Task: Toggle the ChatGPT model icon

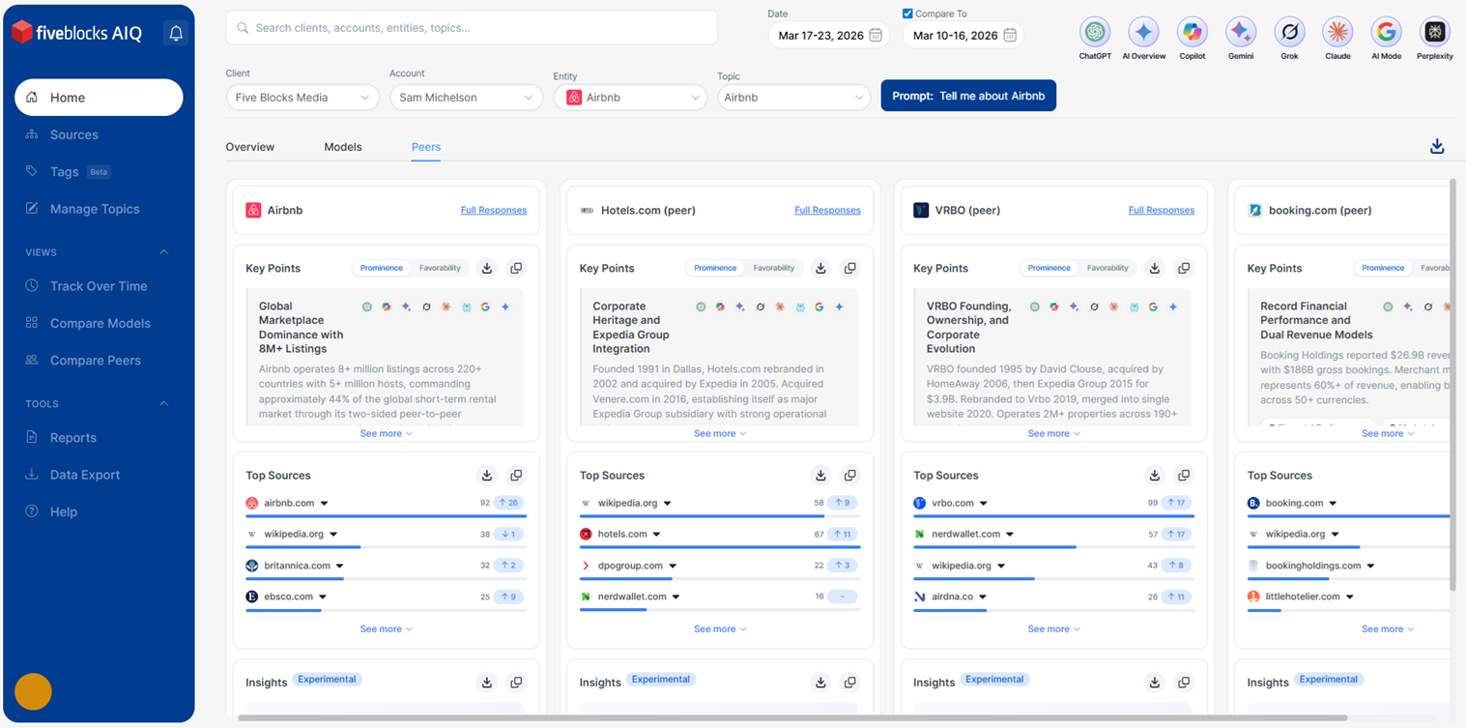Action: pos(1095,32)
